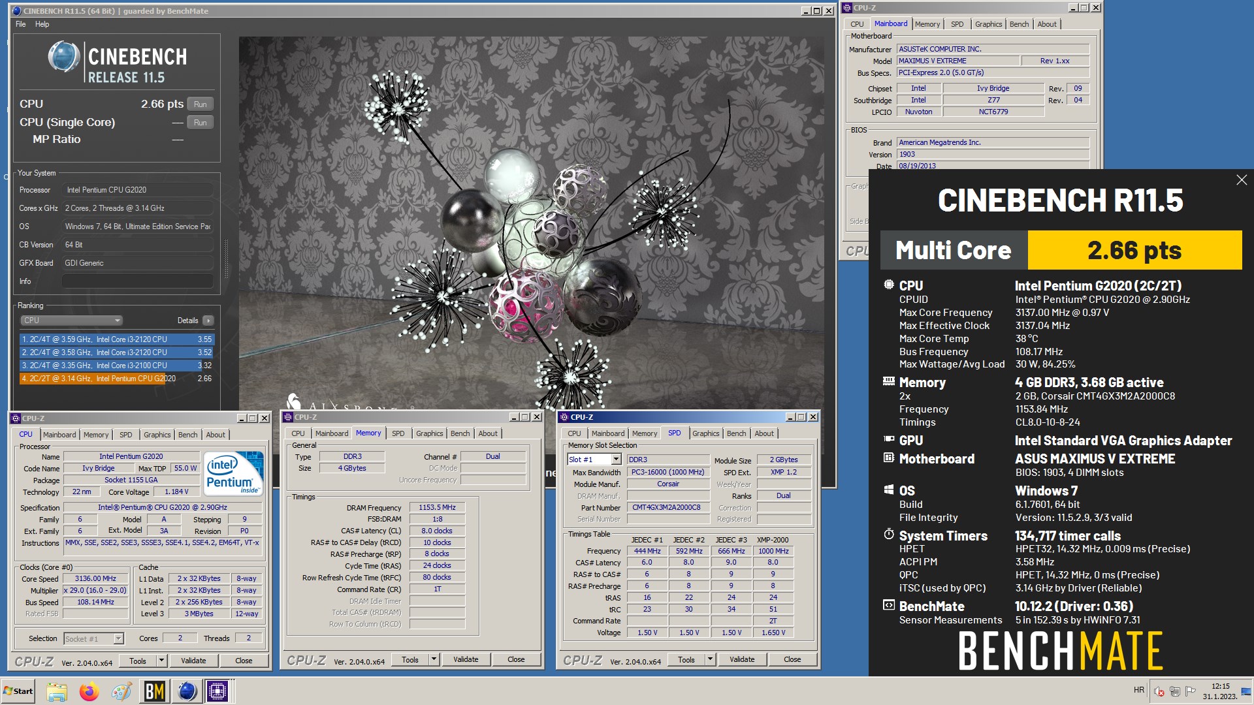Open Tools dropdown arrow in SPD CPU-Z window
The height and width of the screenshot is (705, 1254).
pos(710,659)
